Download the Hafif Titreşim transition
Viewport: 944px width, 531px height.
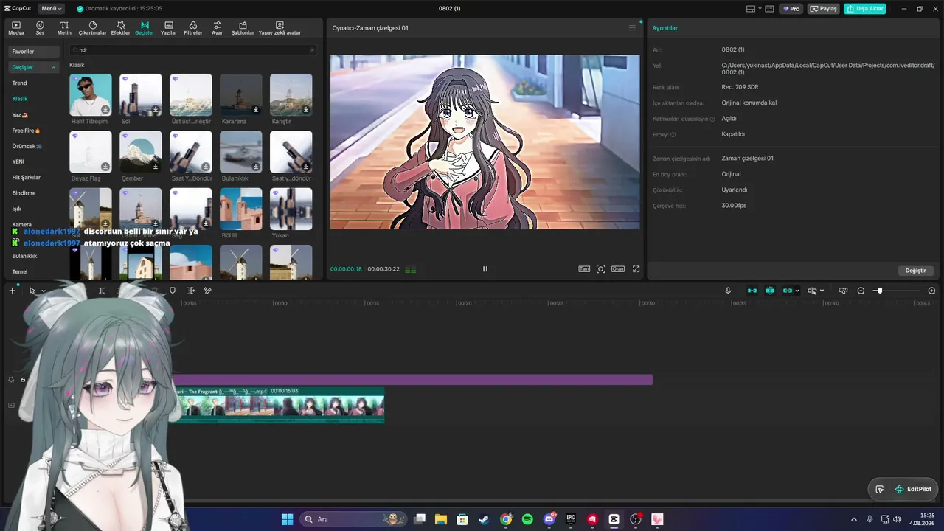[105, 110]
